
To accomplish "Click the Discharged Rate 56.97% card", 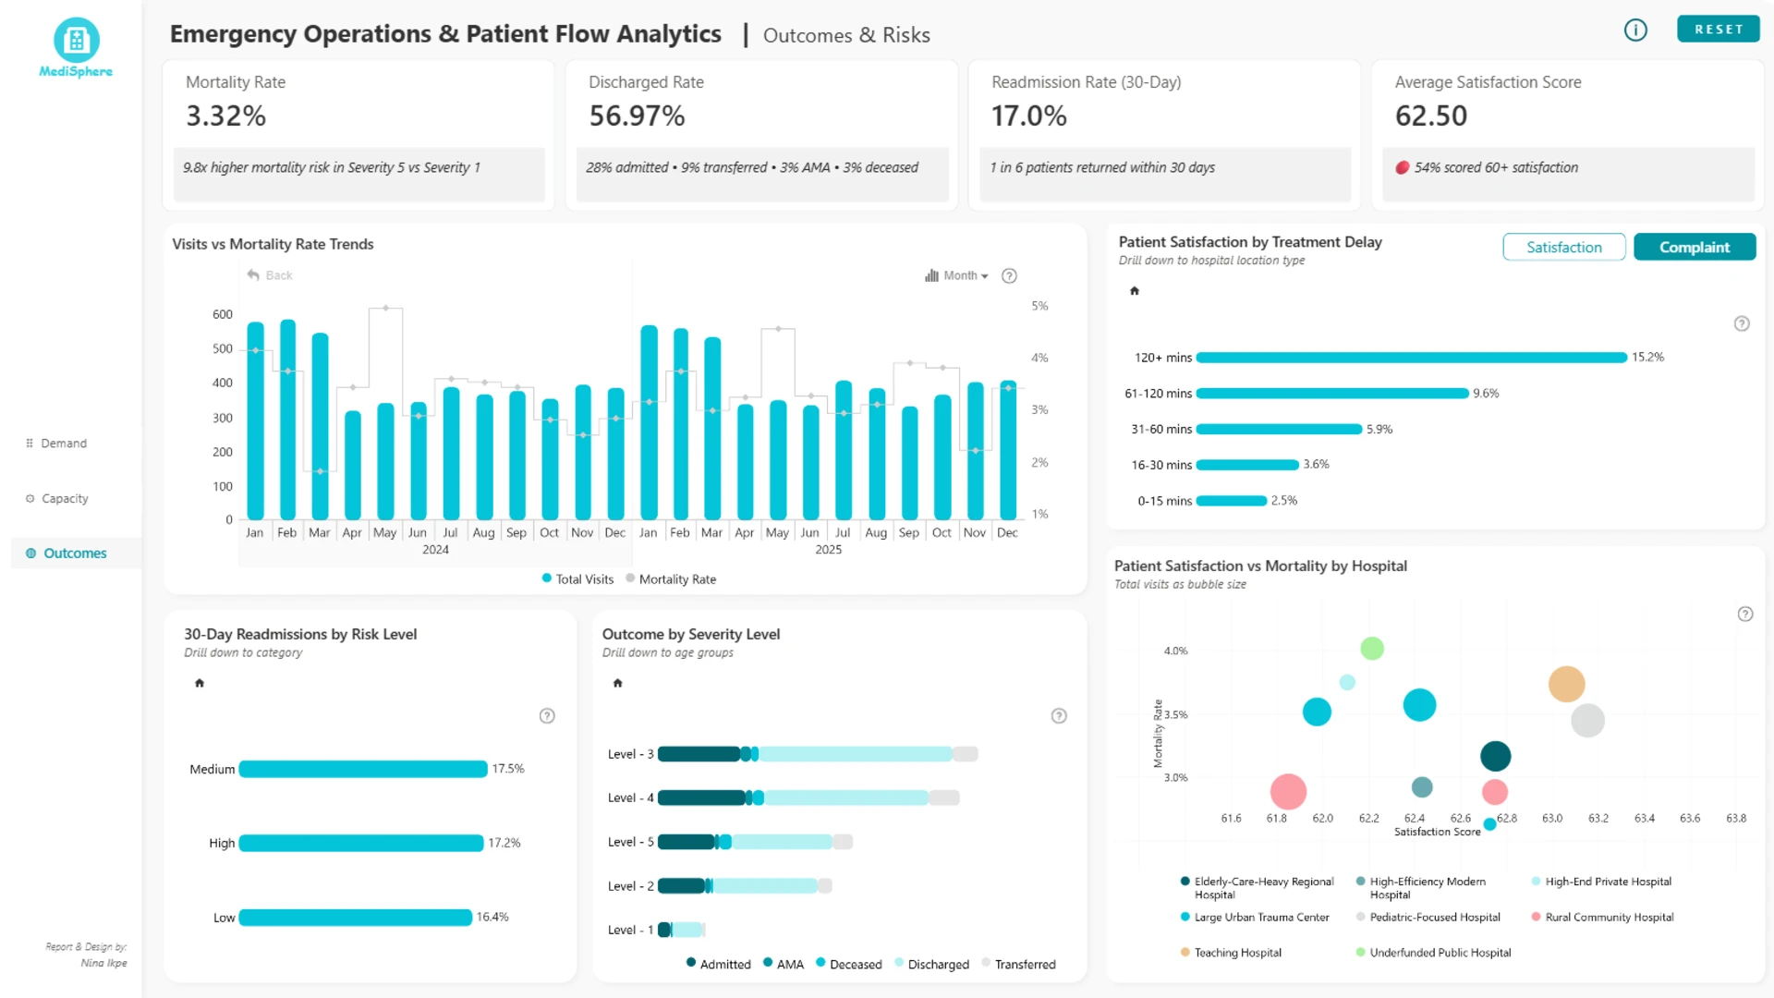I will click(761, 135).
